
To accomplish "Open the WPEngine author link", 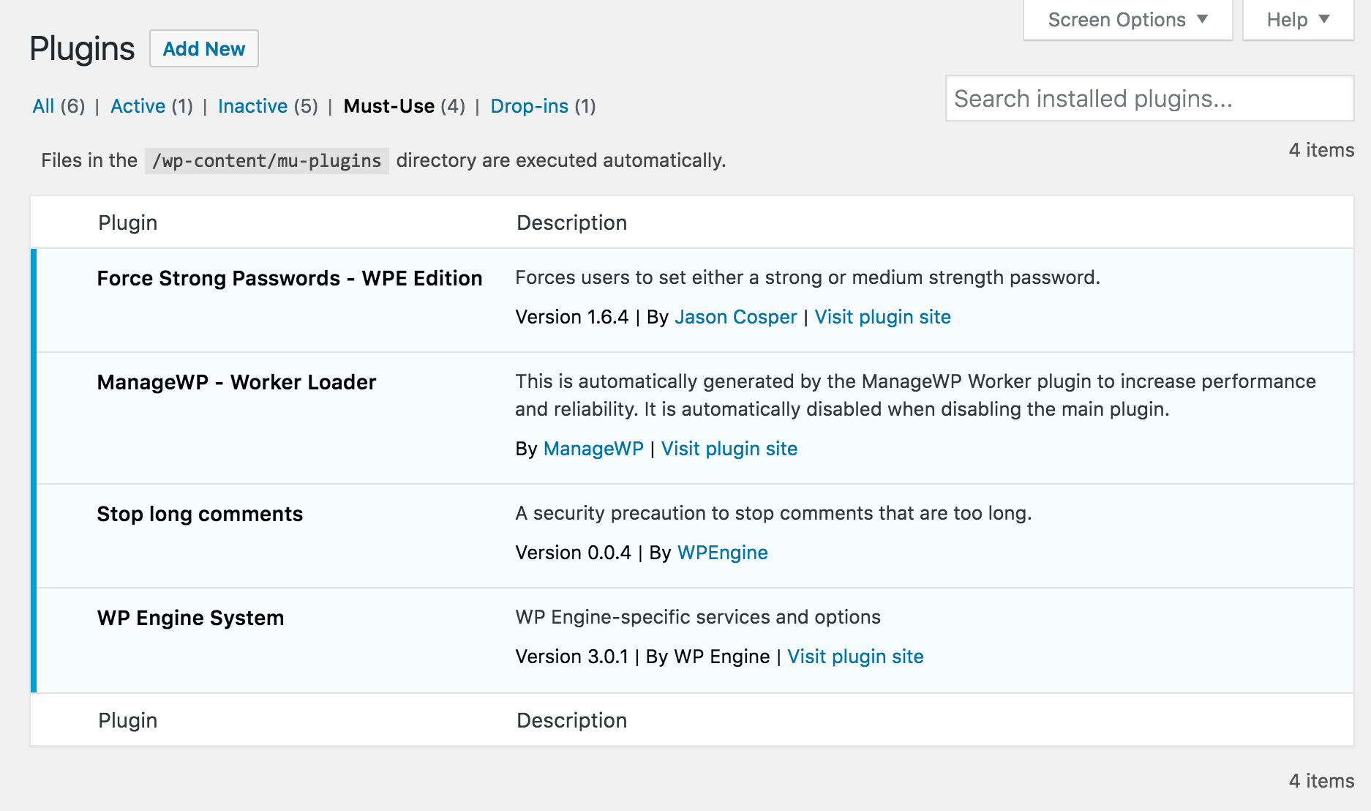I will click(x=722, y=553).
